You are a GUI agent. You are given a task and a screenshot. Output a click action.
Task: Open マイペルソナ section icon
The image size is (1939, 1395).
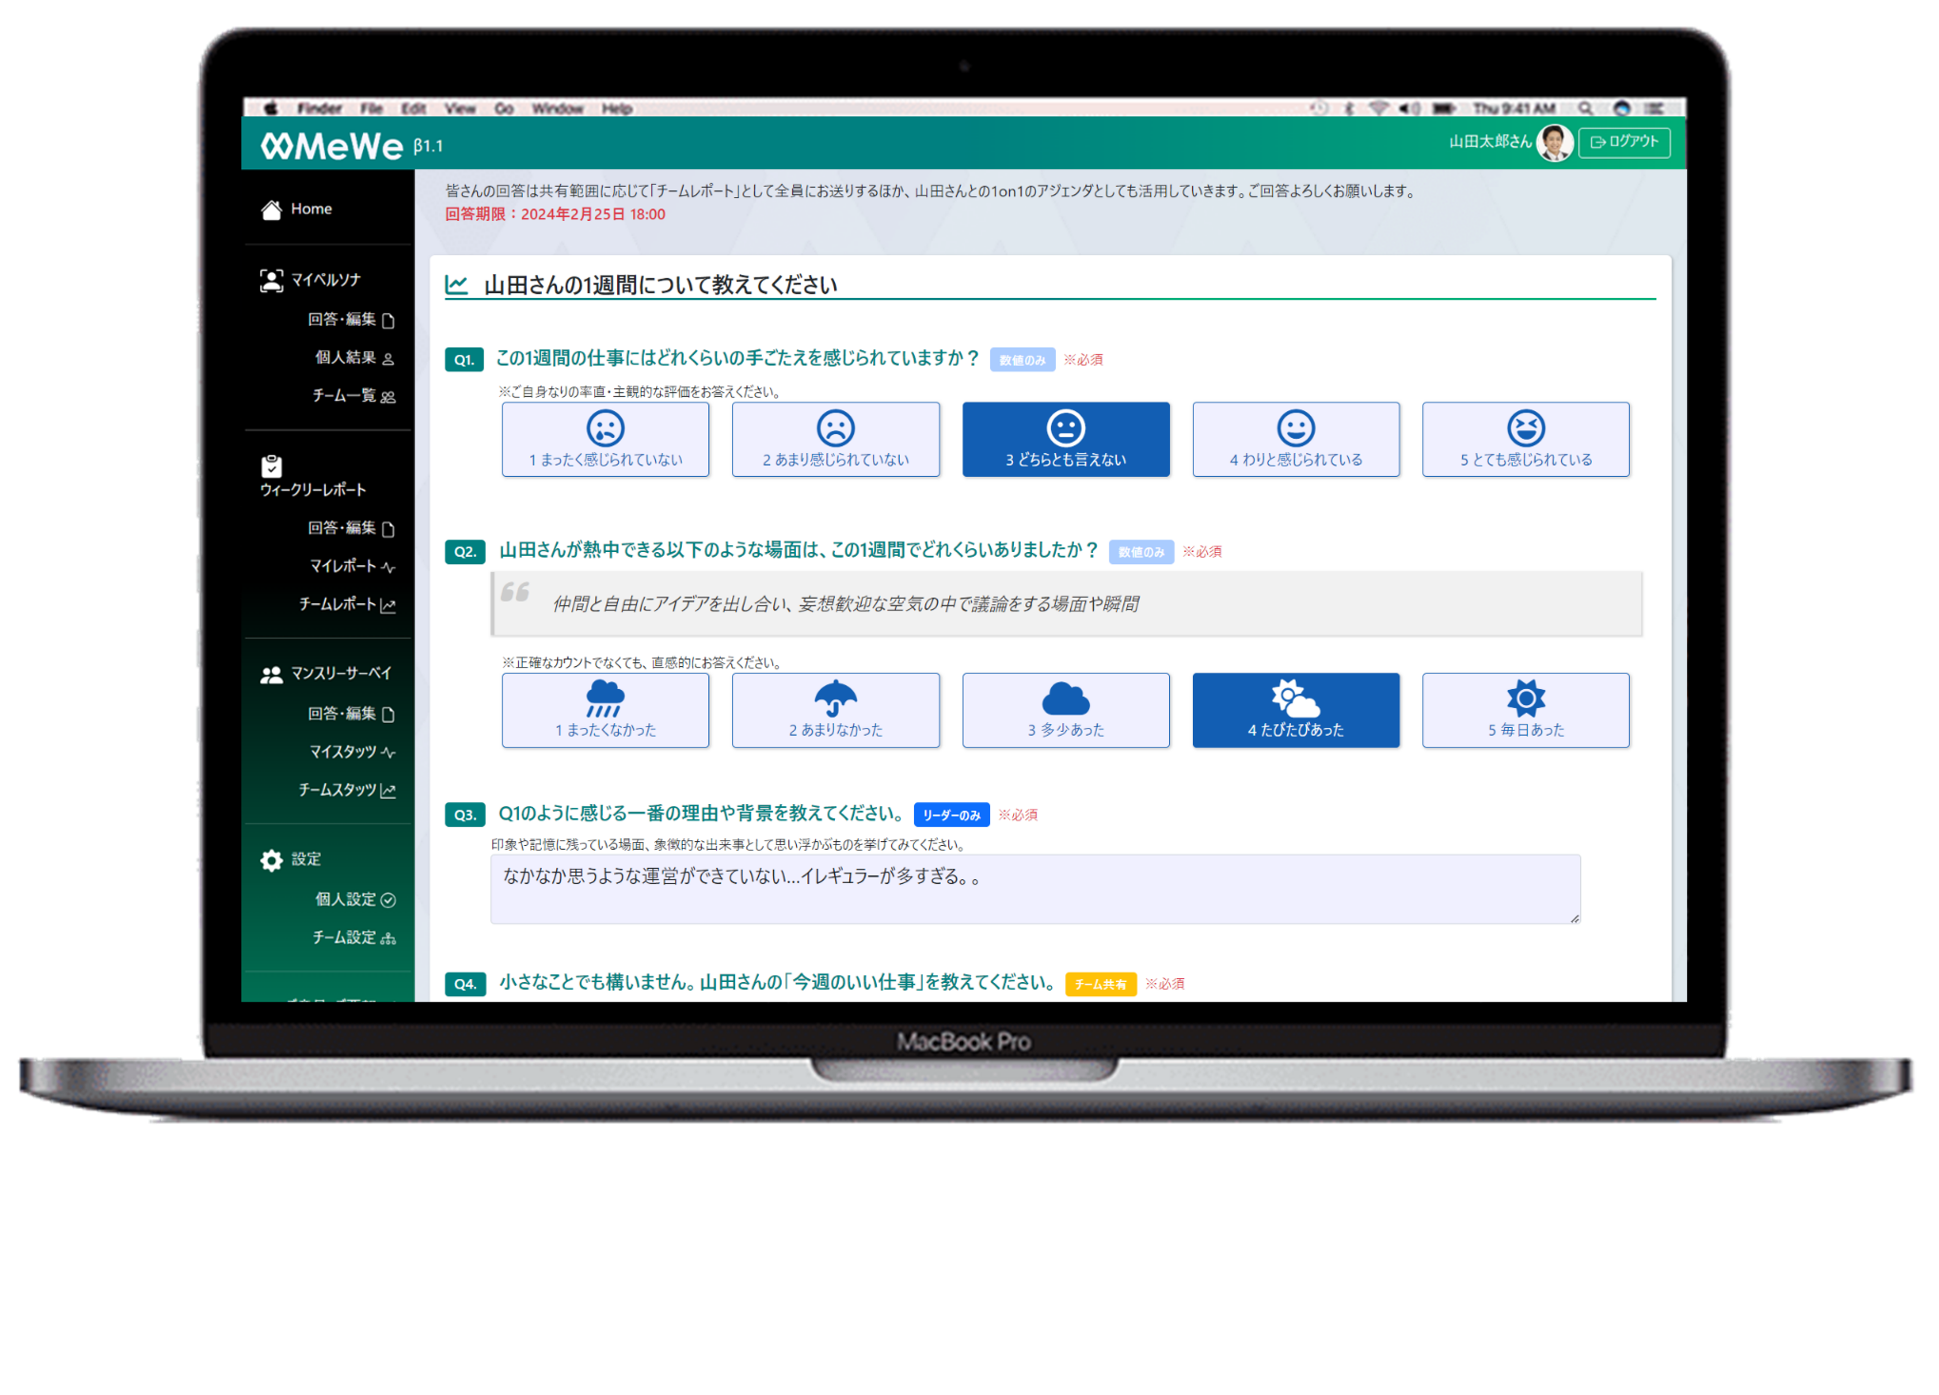271,280
